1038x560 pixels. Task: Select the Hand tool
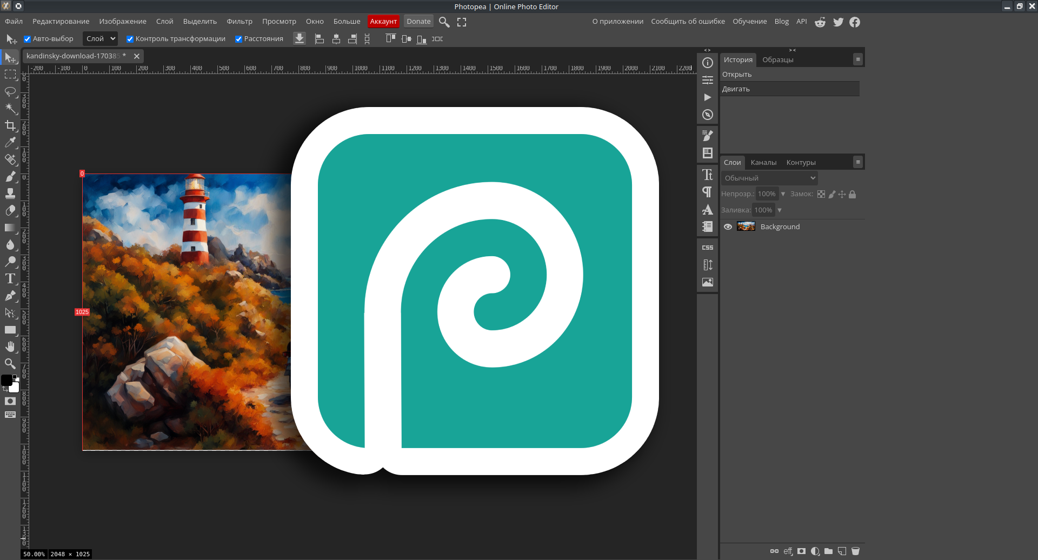click(10, 346)
